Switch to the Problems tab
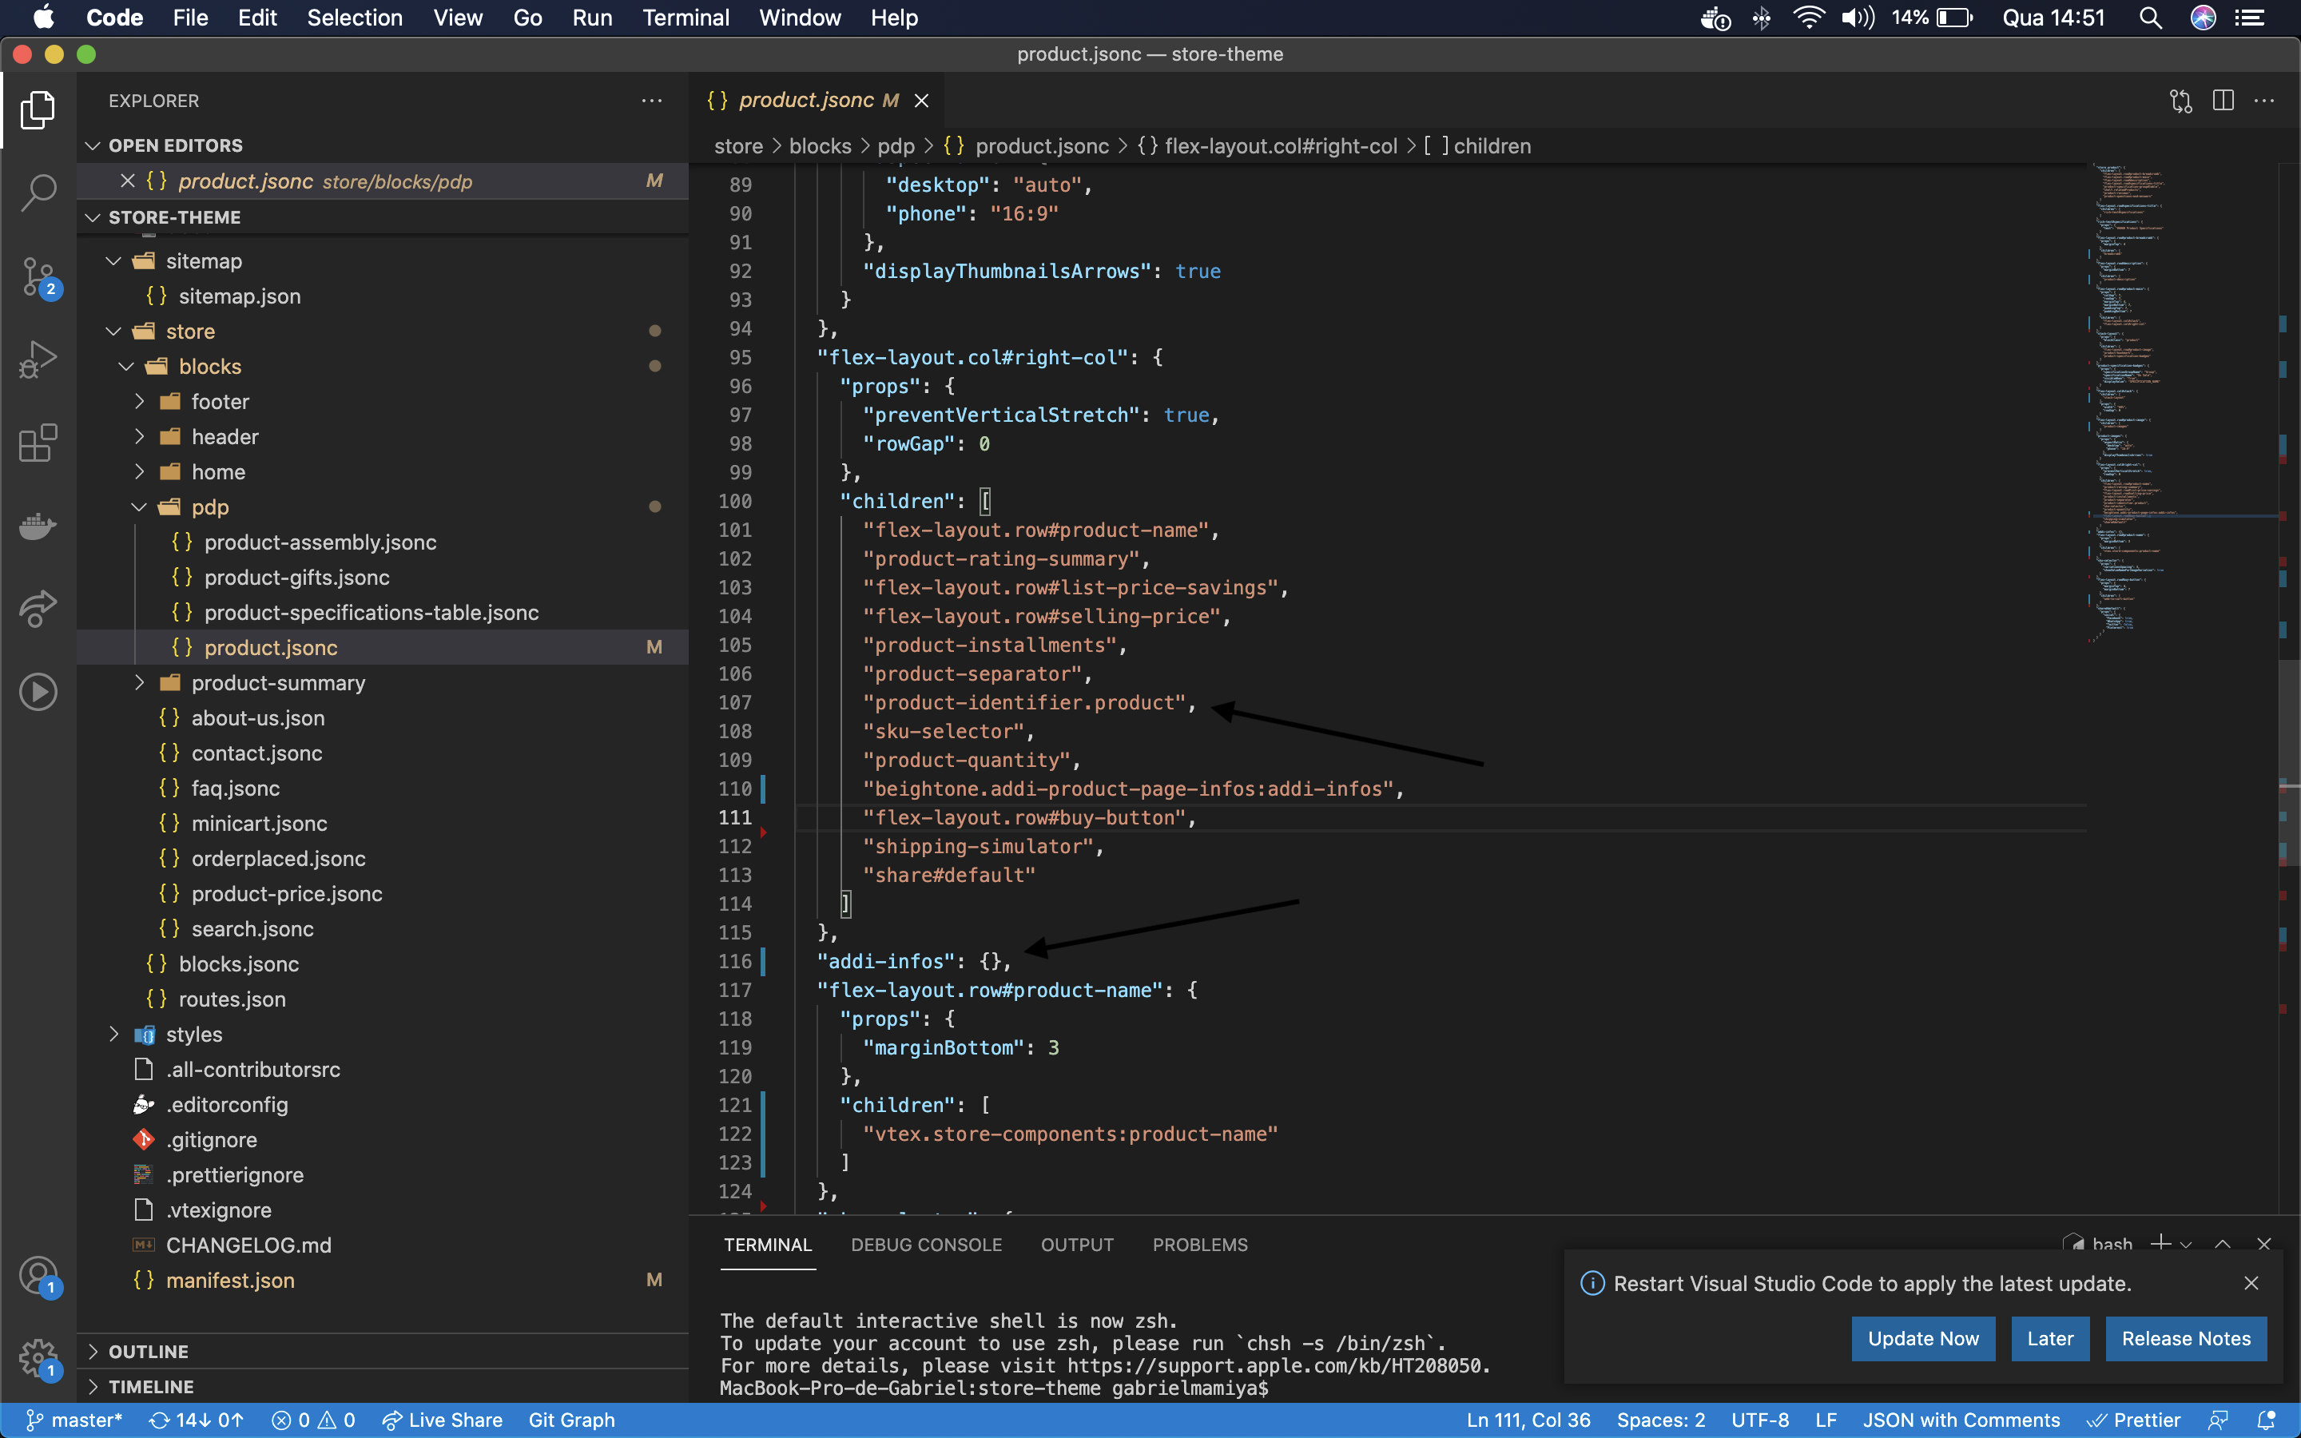 [1199, 1245]
